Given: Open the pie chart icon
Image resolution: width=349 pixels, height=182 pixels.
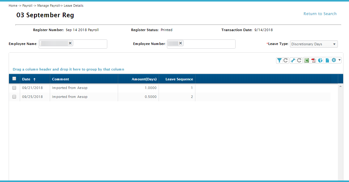Looking at the screenshot, I should (320, 60).
